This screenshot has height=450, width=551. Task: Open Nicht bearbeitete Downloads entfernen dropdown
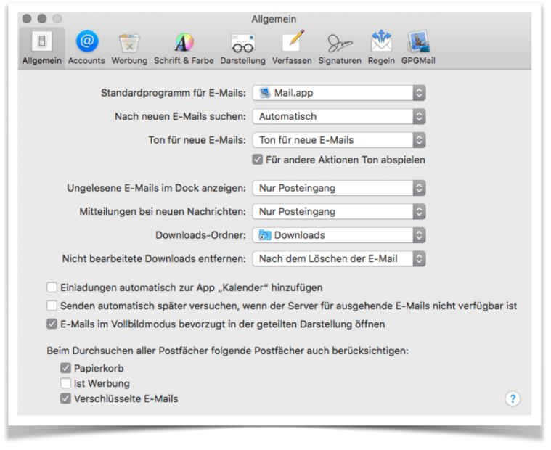tap(339, 259)
